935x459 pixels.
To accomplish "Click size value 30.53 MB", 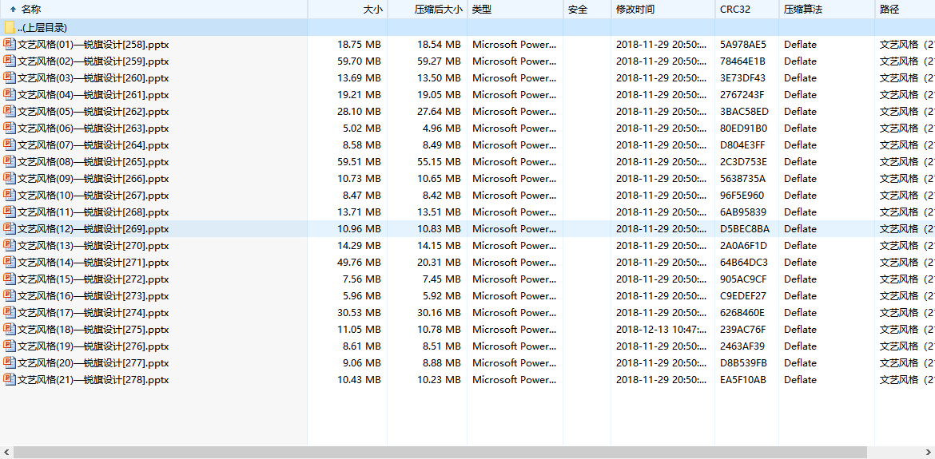I will click(359, 313).
